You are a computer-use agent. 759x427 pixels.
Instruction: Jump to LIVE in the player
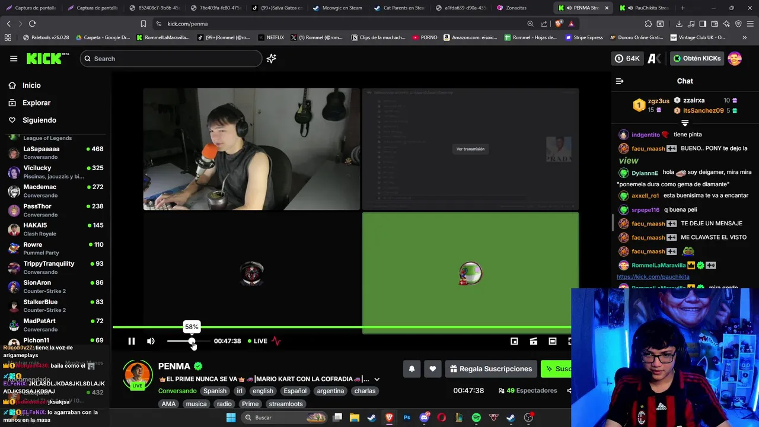pos(257,341)
